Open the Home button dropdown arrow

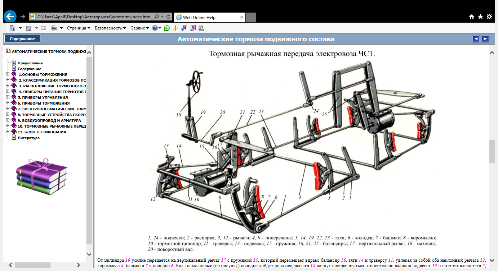(20, 28)
